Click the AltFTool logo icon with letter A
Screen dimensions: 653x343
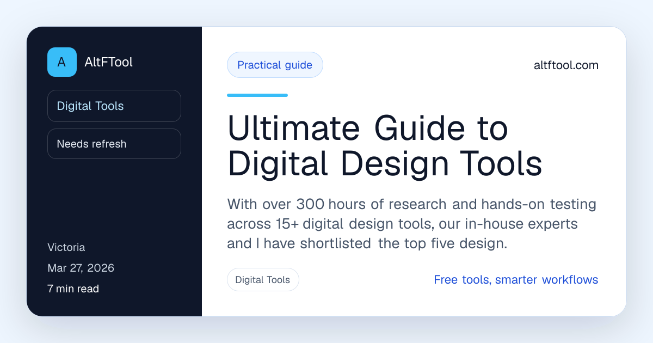point(62,62)
